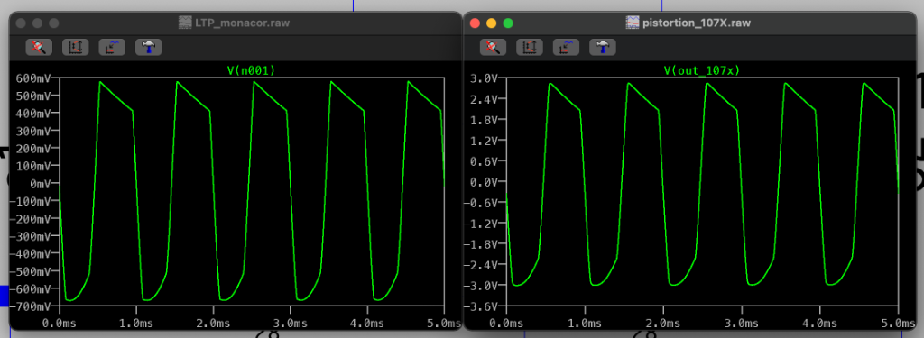924x338 pixels.
Task: Open hammer control panel in pistortion_107X window
Action: [603, 47]
